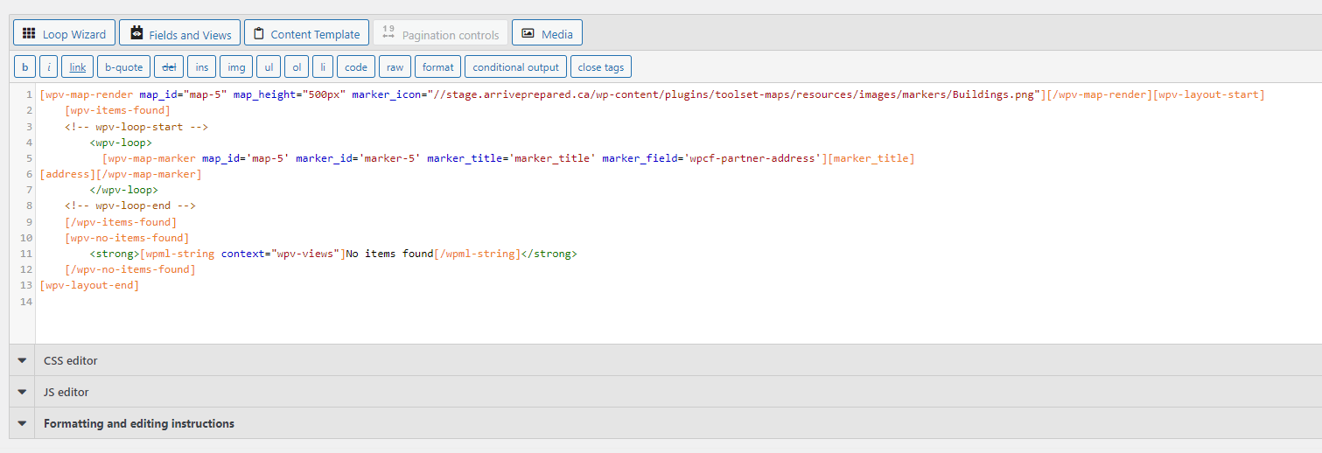Click the [wpv-layout-end] shortcode
1322x453 pixels.
[x=89, y=285]
